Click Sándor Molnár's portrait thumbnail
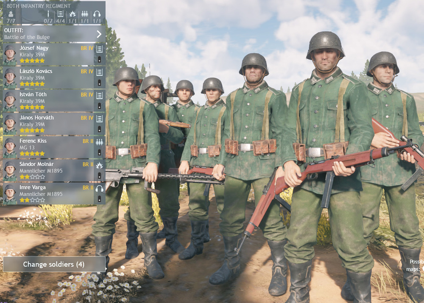Image resolution: width=424 pixels, height=303 pixels. pyautogui.click(x=10, y=171)
